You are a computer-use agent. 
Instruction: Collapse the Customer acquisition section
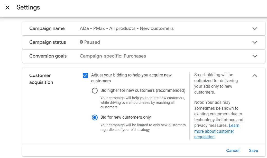255,75
